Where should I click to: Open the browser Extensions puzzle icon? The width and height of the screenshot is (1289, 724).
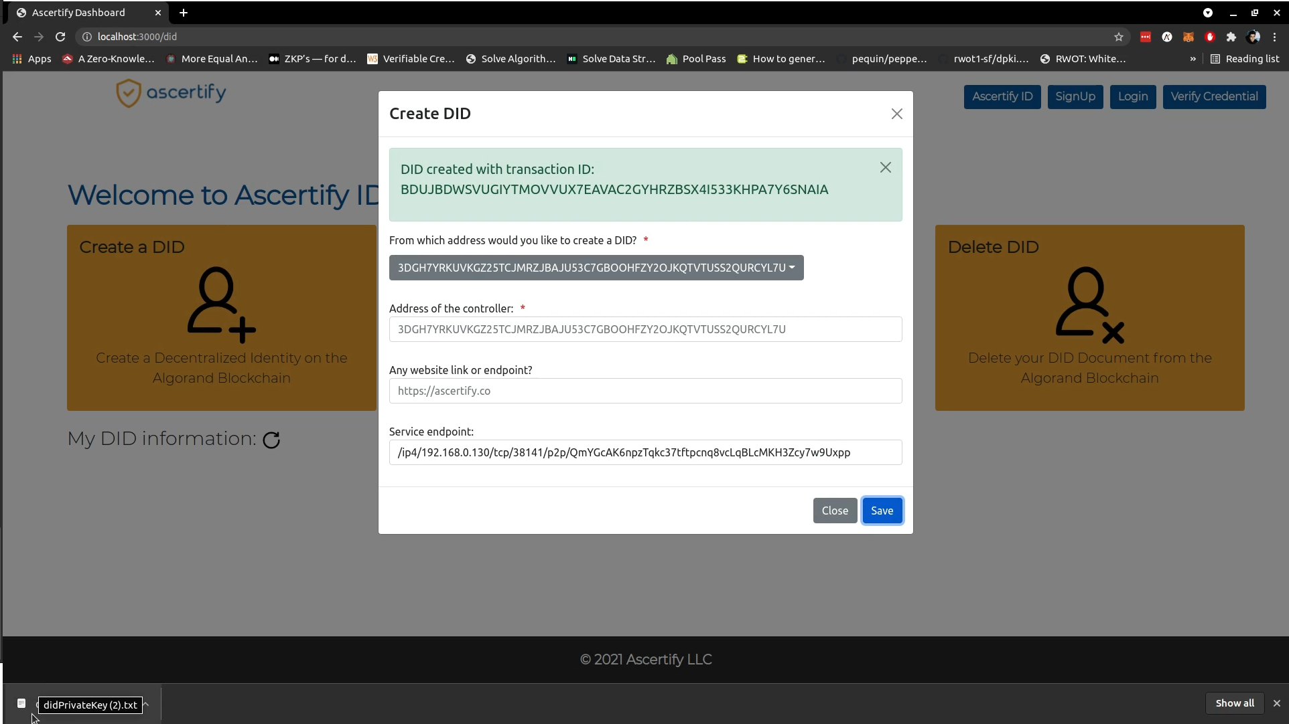[1231, 37]
